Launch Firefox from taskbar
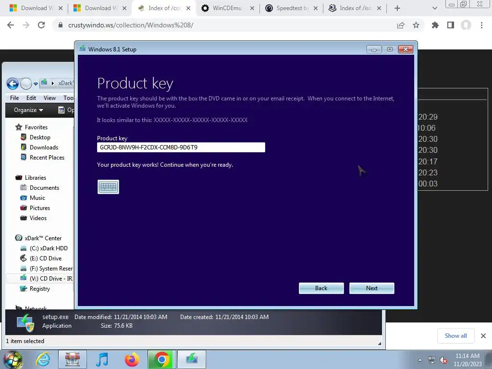Image resolution: width=492 pixels, height=369 pixels. [x=132, y=359]
